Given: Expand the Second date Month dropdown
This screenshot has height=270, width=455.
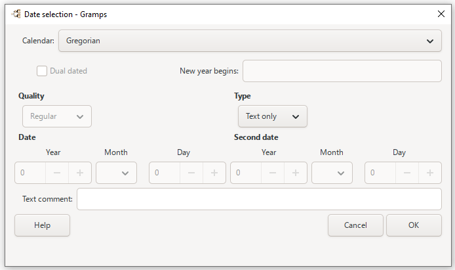Looking at the screenshot, I should [x=332, y=173].
